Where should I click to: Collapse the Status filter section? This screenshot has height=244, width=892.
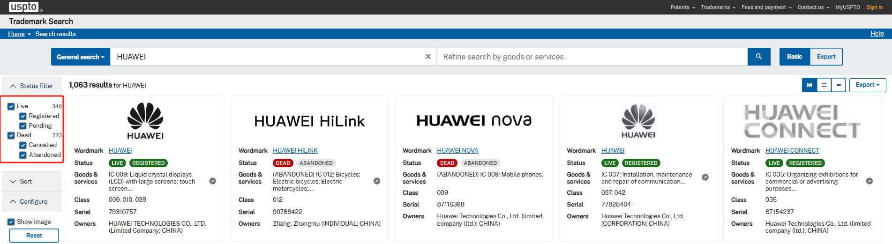coord(32,86)
